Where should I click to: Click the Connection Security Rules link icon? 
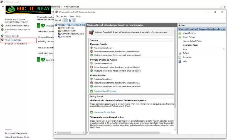[x=92, y=112]
